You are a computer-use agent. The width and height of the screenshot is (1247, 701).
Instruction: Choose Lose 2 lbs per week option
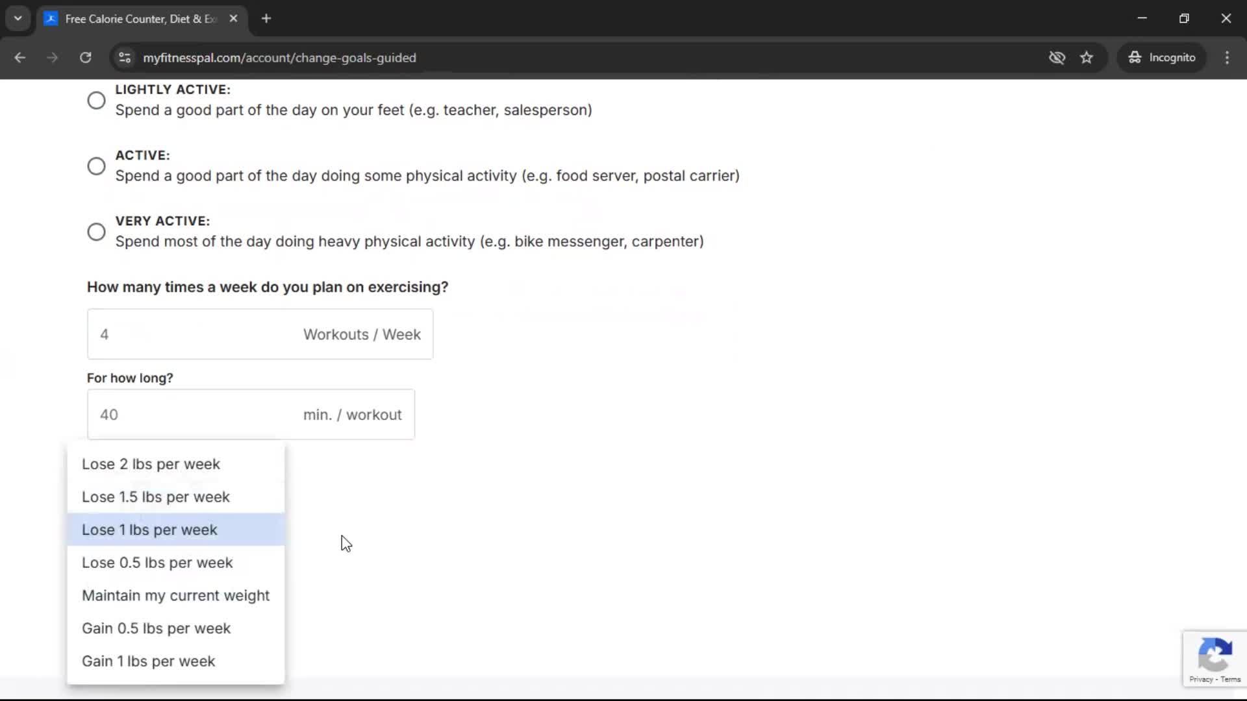point(176,464)
